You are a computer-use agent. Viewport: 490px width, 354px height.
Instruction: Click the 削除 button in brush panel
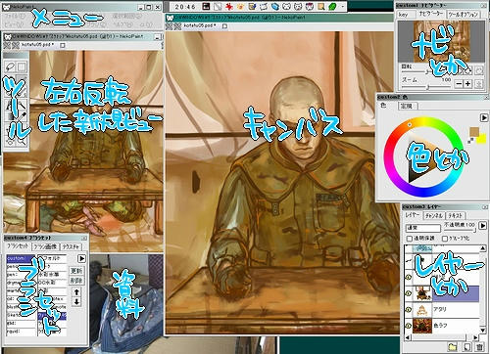pyautogui.click(x=76, y=281)
